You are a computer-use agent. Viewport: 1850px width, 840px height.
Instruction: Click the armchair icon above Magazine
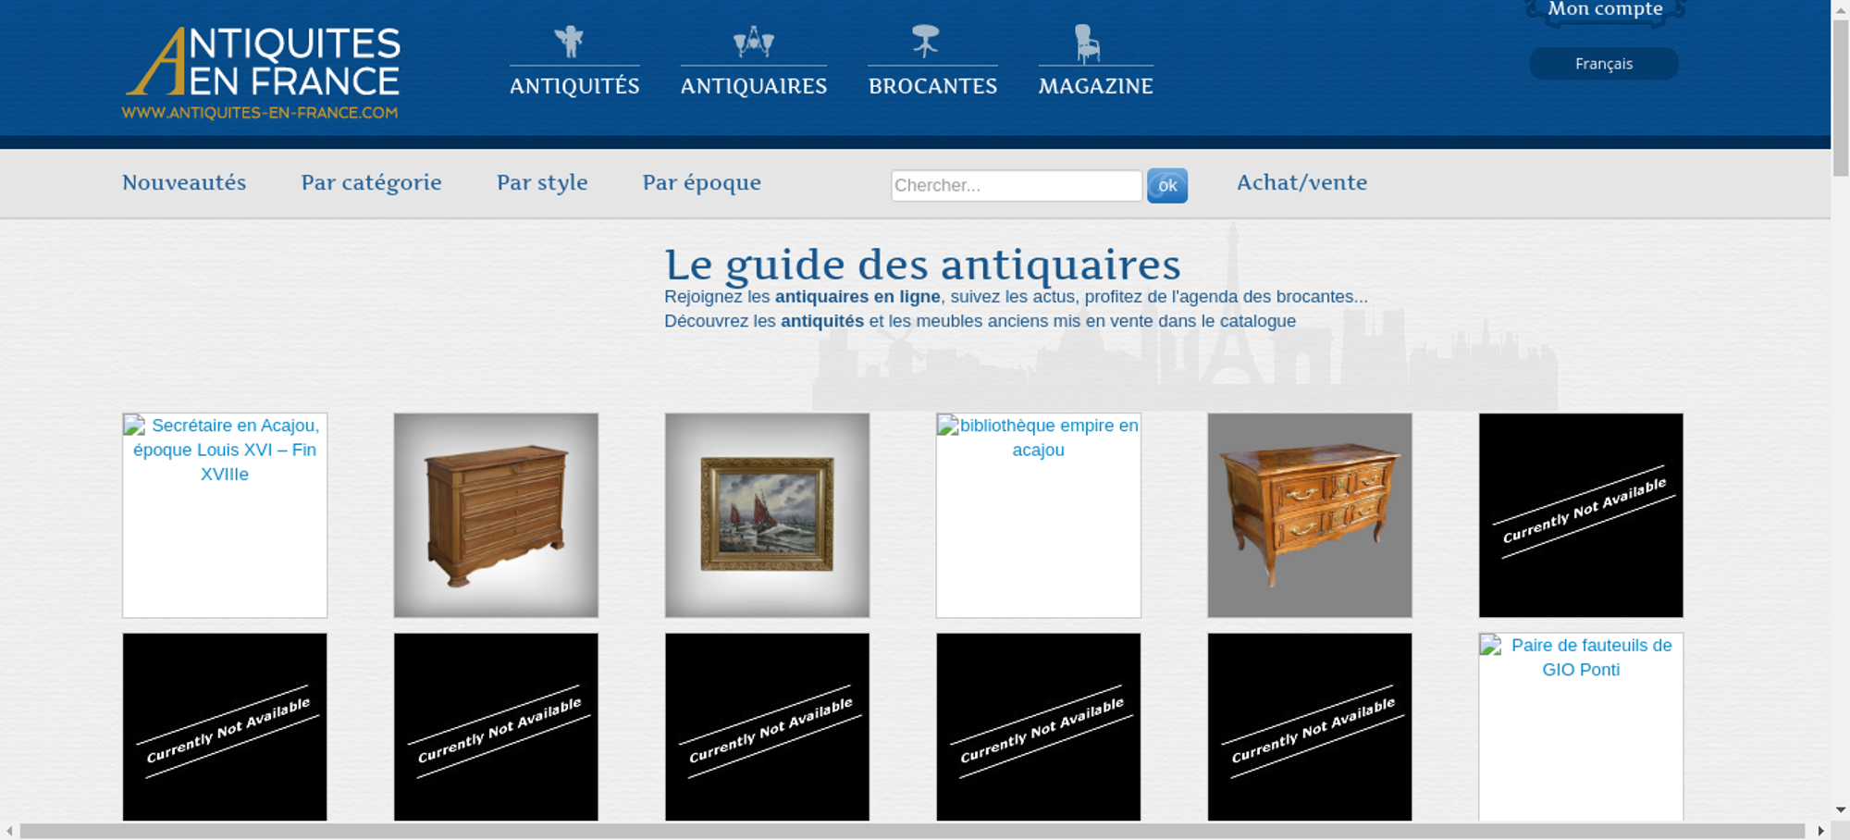1087,43
